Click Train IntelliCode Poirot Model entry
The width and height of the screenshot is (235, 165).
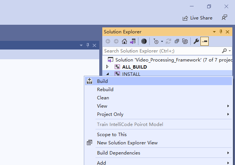pos(158,124)
